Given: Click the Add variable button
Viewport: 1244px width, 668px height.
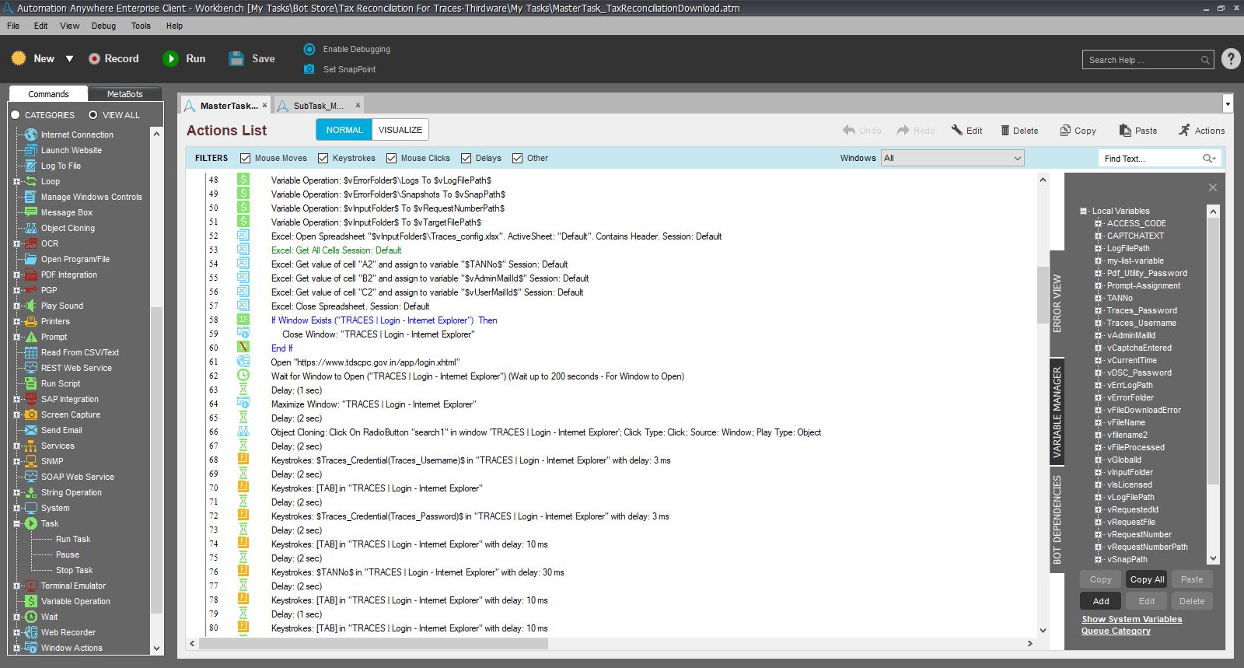Looking at the screenshot, I should [x=1101, y=601].
